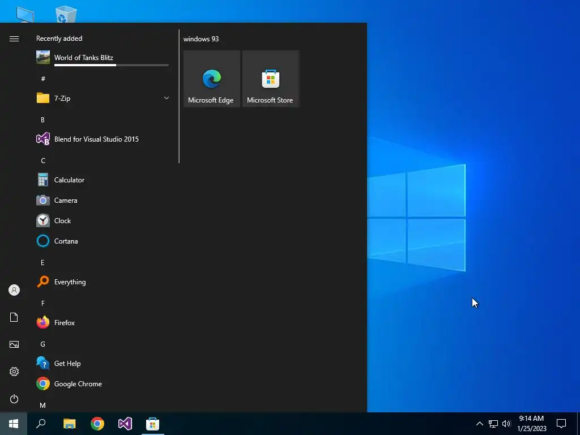Click the app list scrollbar
580x435 pixels.
[179, 96]
